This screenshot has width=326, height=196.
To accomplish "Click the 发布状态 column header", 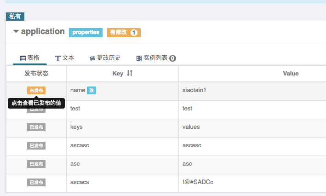I will [36, 73].
